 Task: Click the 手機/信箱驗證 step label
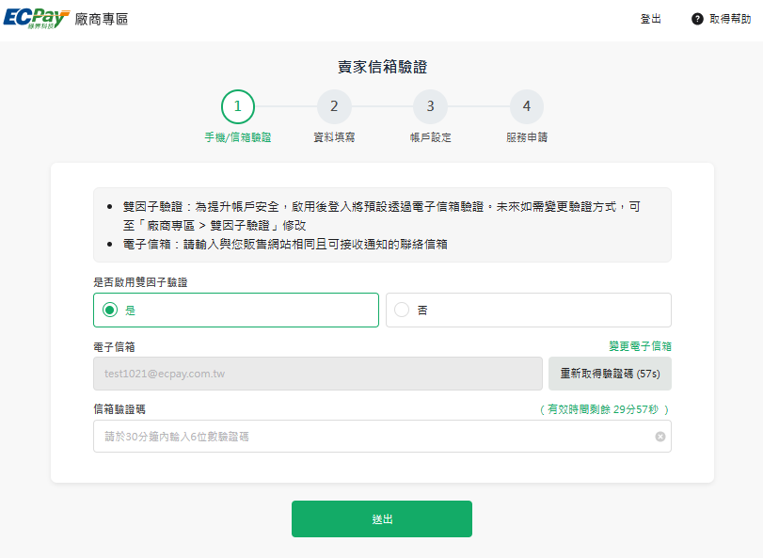click(x=237, y=137)
